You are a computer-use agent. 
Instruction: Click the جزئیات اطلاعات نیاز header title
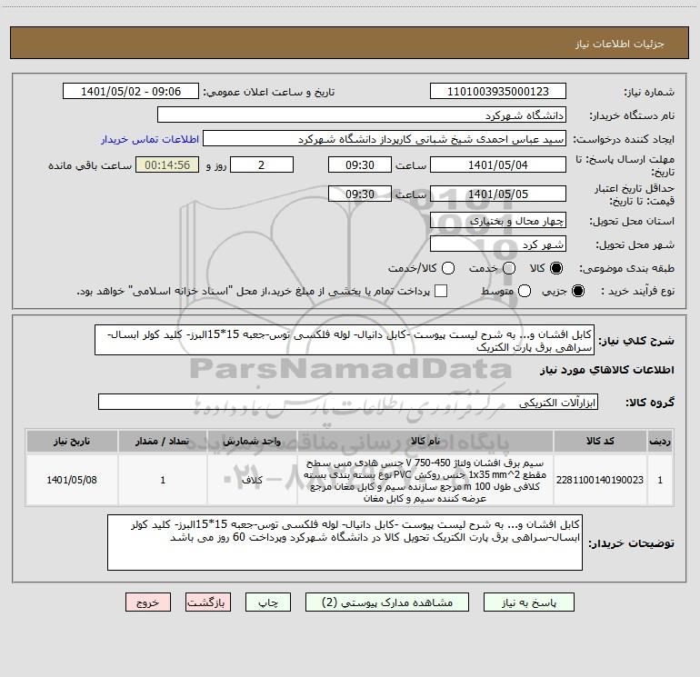click(x=619, y=44)
